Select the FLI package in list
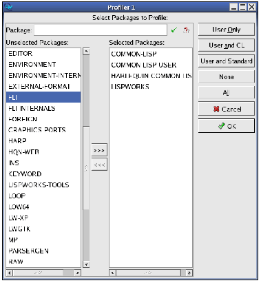Screen dimensions: 261x283 coord(43,97)
